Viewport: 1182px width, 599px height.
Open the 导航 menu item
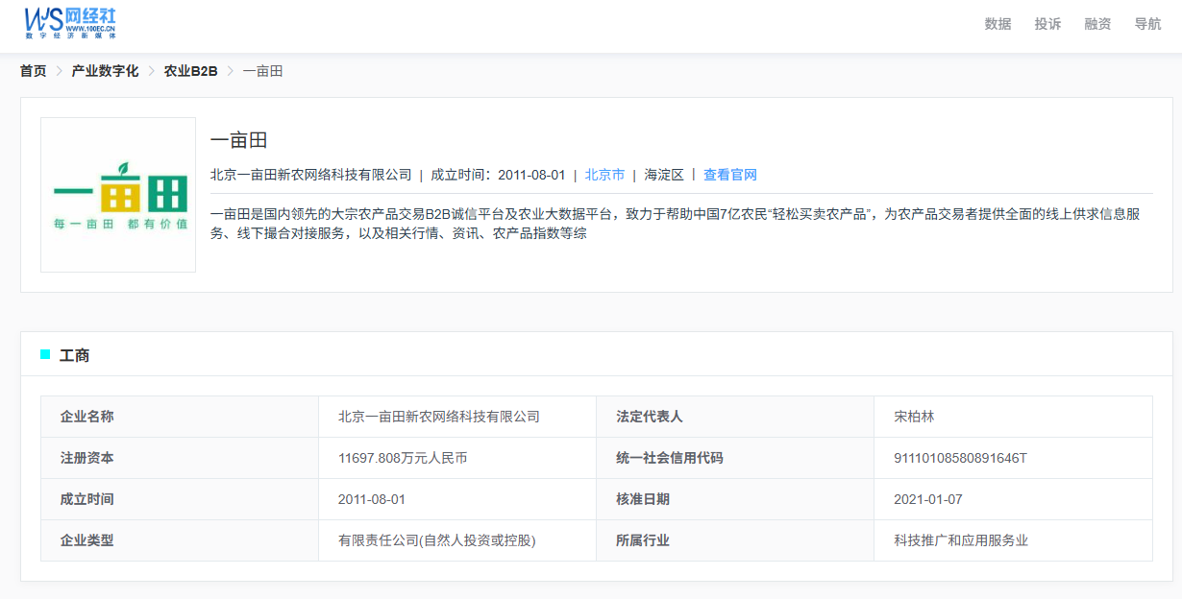pyautogui.click(x=1147, y=24)
